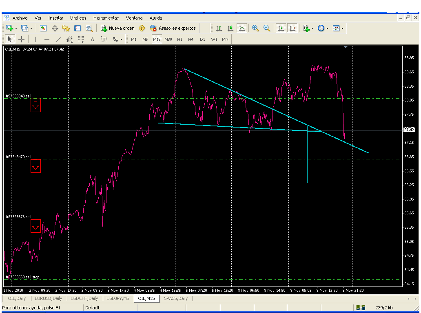The width and height of the screenshot is (421, 313).
Task: Switch to W1 timeframe
Action: click(214, 40)
